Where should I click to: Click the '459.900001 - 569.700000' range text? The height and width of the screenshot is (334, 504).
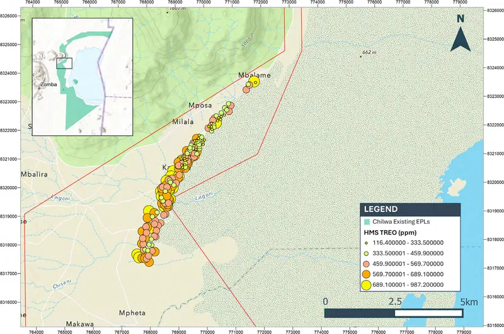[x=408, y=264]
